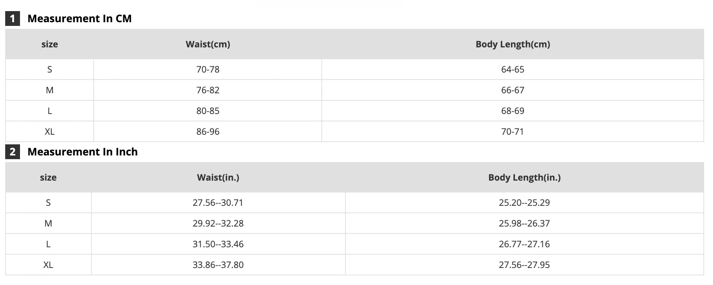This screenshot has width=713, height=285.
Task: Click the number 1 badge icon
Action: click(13, 19)
